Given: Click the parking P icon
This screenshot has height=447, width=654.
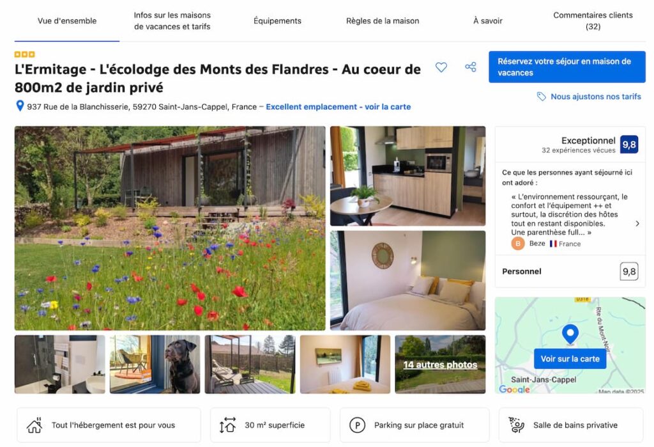Looking at the screenshot, I should [x=357, y=425].
